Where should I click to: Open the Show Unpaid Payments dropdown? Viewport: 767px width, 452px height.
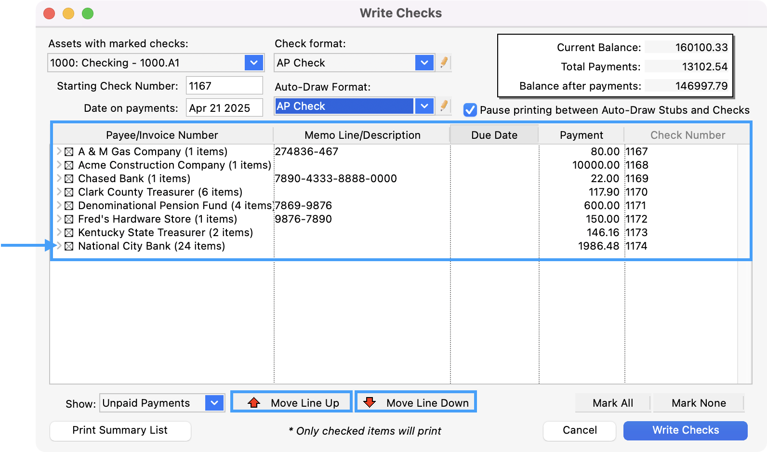tap(214, 403)
